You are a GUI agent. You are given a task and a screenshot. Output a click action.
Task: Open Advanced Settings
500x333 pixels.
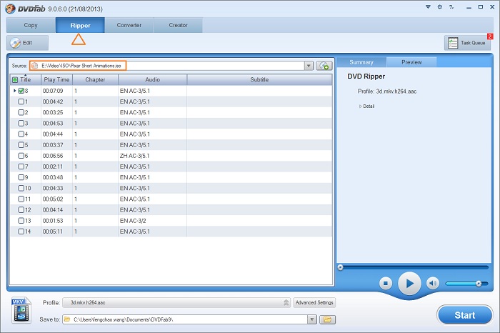pos(314,302)
